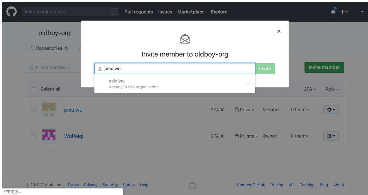Open the Privacy footer link
This screenshot has width=368, height=195.
pos(90,185)
